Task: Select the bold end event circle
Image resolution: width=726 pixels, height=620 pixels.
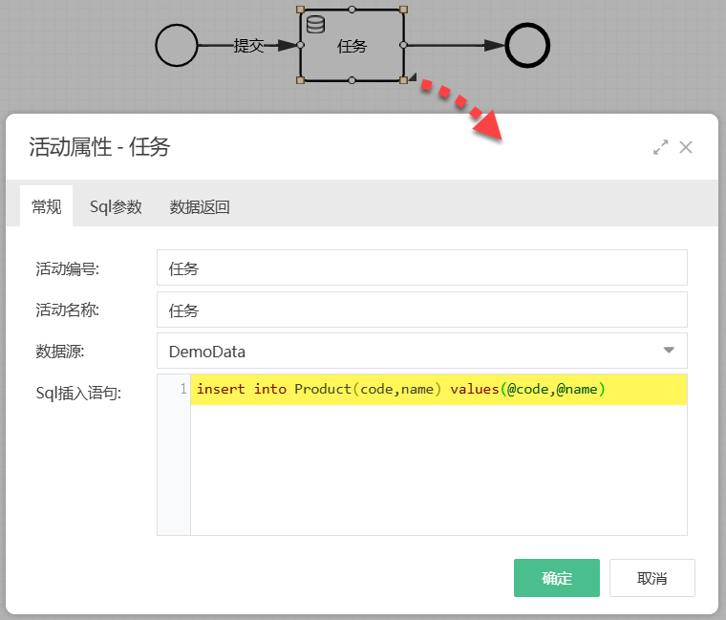Action: (x=527, y=45)
